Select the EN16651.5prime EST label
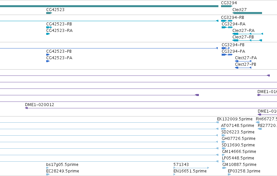Image resolution: width=277 pixels, height=176 pixels. tap(190, 171)
